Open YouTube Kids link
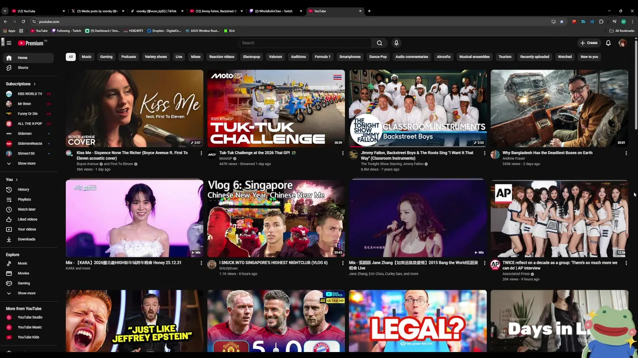Viewport: 638px width, 358px height. [28, 337]
